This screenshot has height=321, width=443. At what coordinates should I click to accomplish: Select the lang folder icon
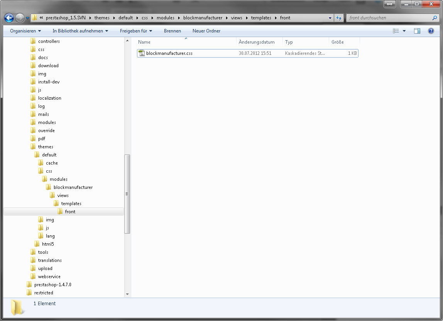click(41, 236)
